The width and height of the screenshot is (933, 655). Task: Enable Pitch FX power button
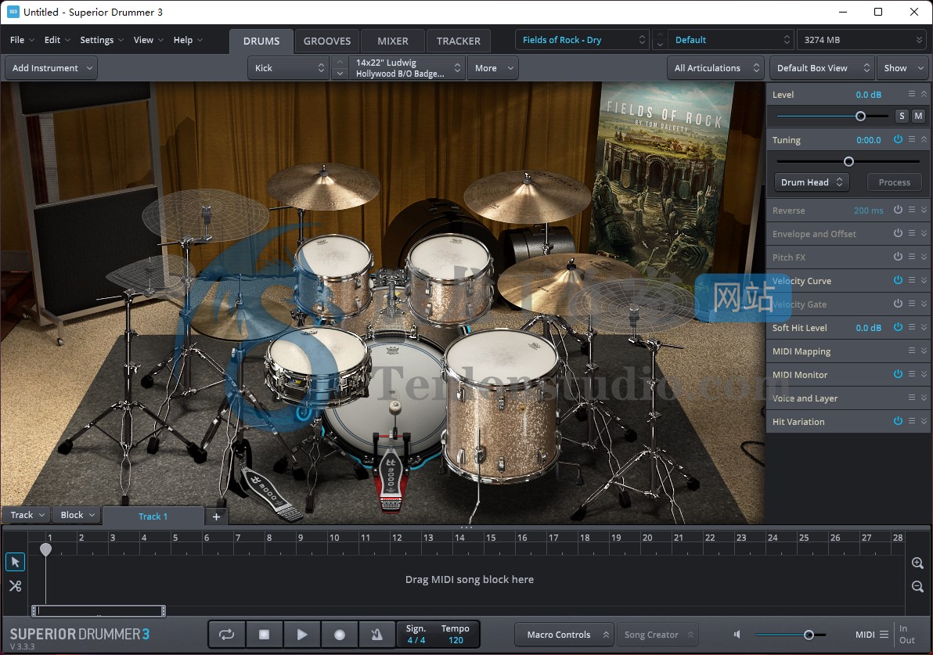(x=898, y=257)
